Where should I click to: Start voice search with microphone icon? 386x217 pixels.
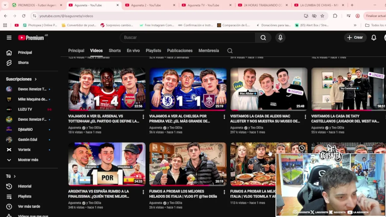pos(280,37)
